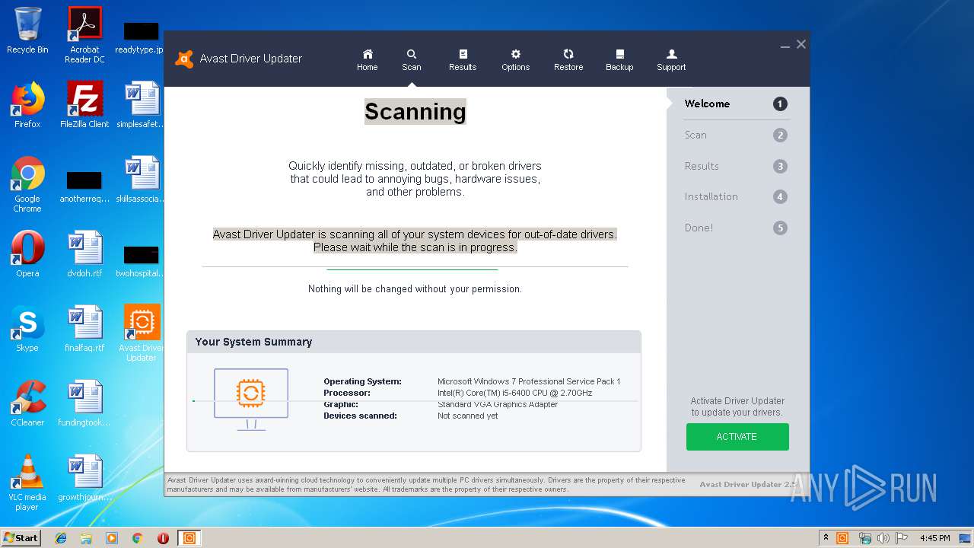Show hidden tray icons arrow
Image resolution: width=974 pixels, height=548 pixels.
click(826, 538)
